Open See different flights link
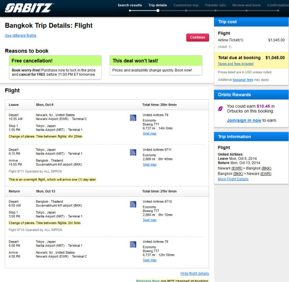Screen dimensions: 289x282 pos(20,35)
